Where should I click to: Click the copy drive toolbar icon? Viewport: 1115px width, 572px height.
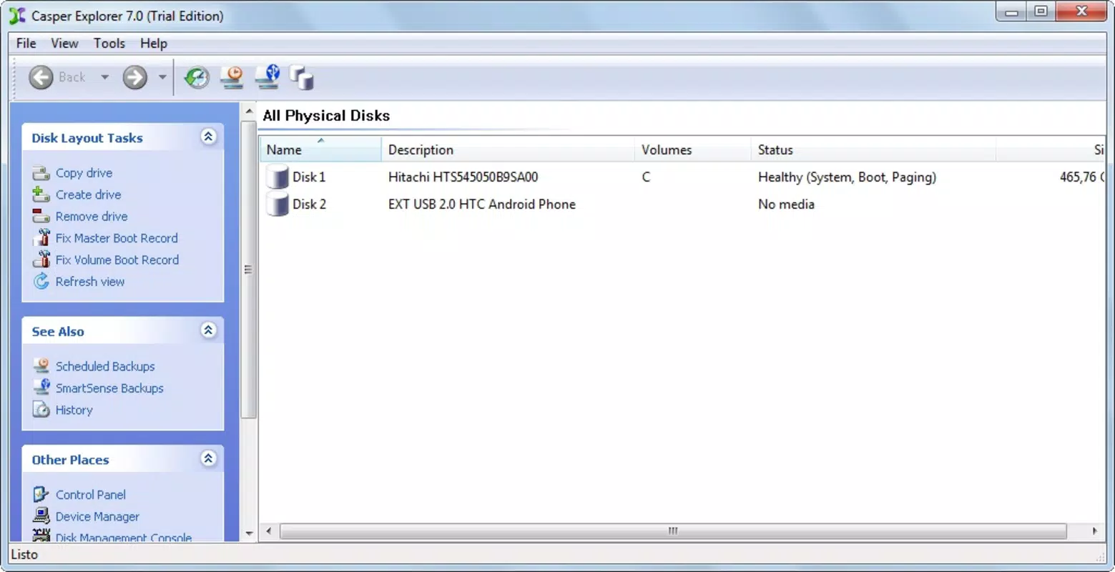302,77
